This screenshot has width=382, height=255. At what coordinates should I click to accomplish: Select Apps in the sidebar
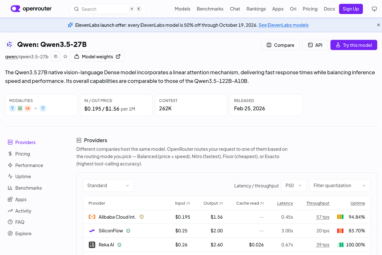(x=17, y=200)
